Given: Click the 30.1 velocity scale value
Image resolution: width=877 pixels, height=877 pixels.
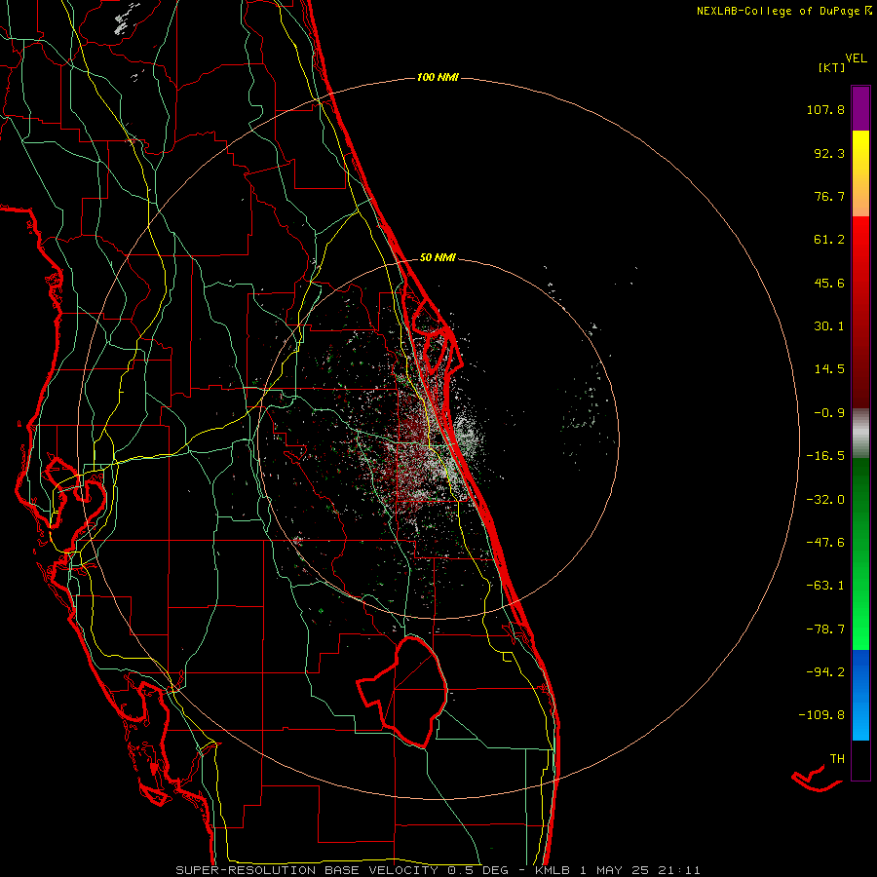Looking at the screenshot, I should tap(829, 326).
